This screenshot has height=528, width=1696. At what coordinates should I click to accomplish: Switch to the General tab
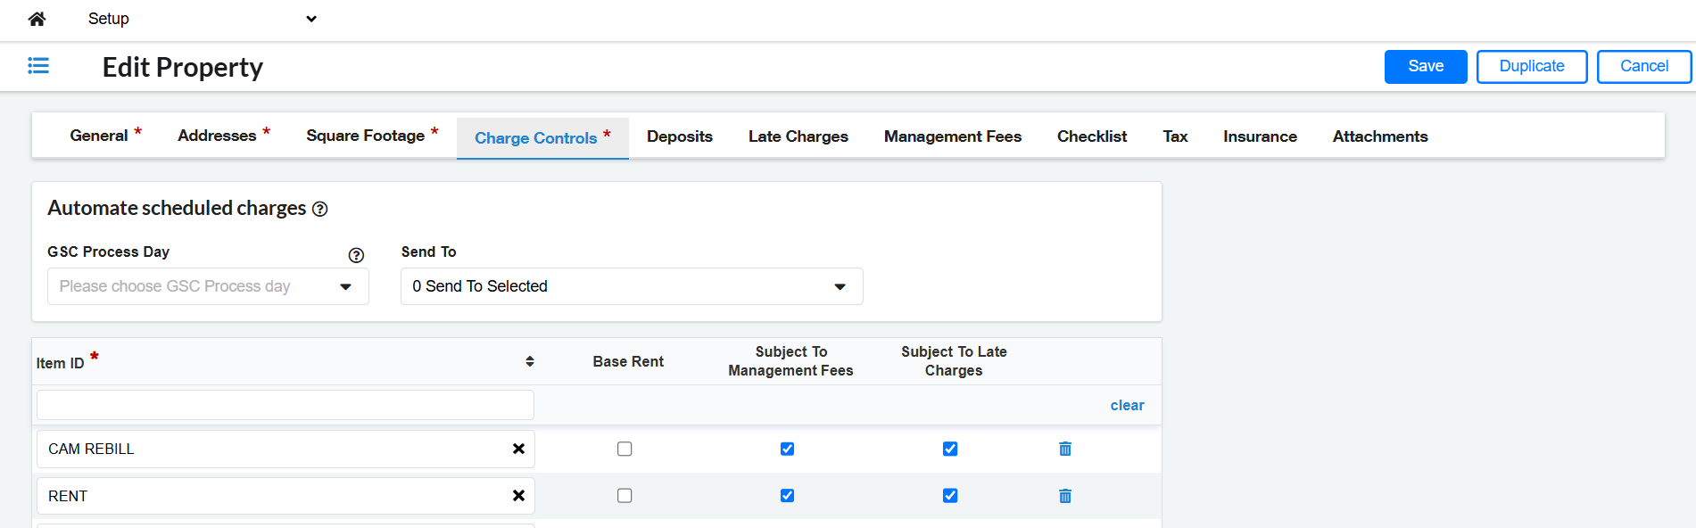[105, 136]
